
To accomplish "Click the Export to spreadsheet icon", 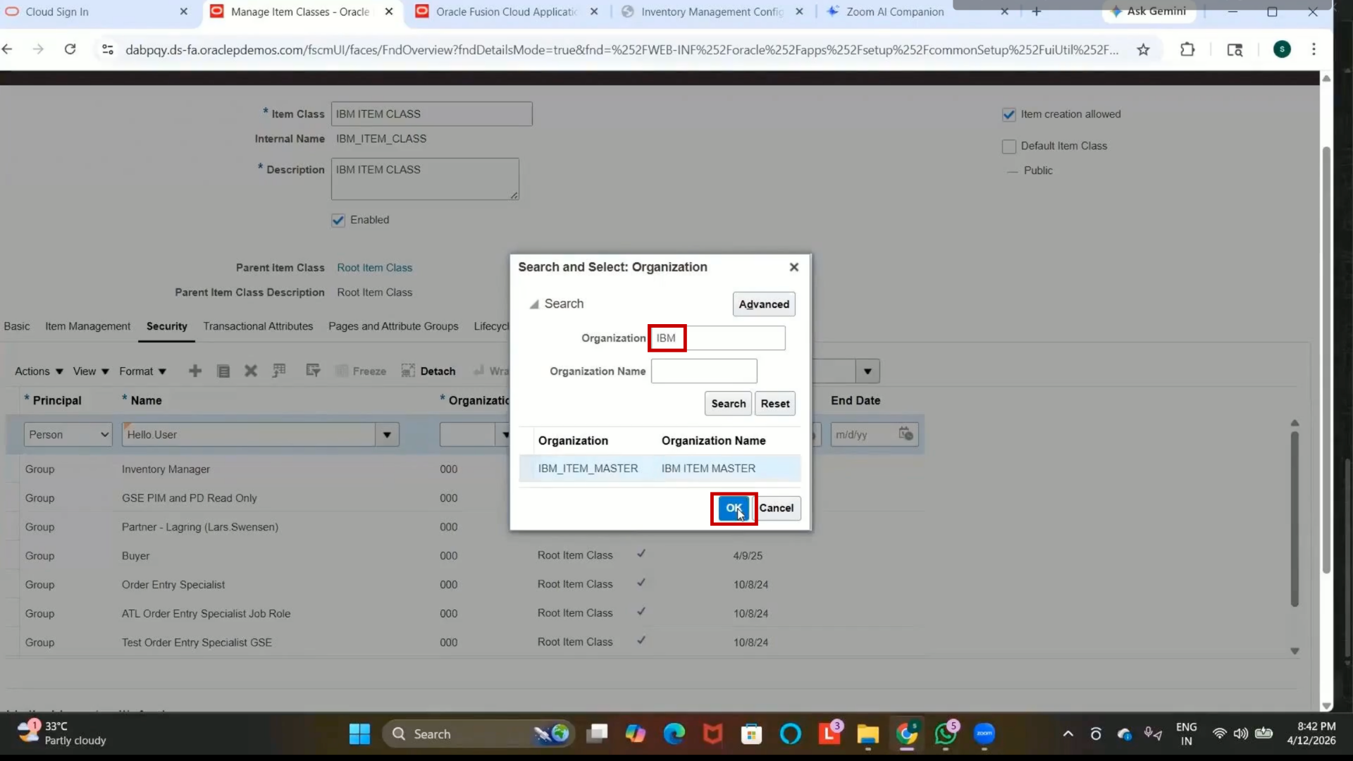I will coord(279,371).
